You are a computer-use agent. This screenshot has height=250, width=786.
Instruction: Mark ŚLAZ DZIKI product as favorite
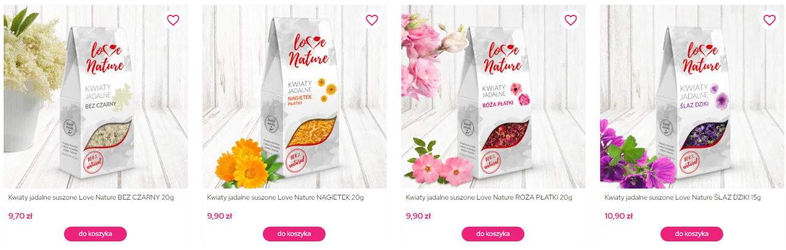(769, 20)
